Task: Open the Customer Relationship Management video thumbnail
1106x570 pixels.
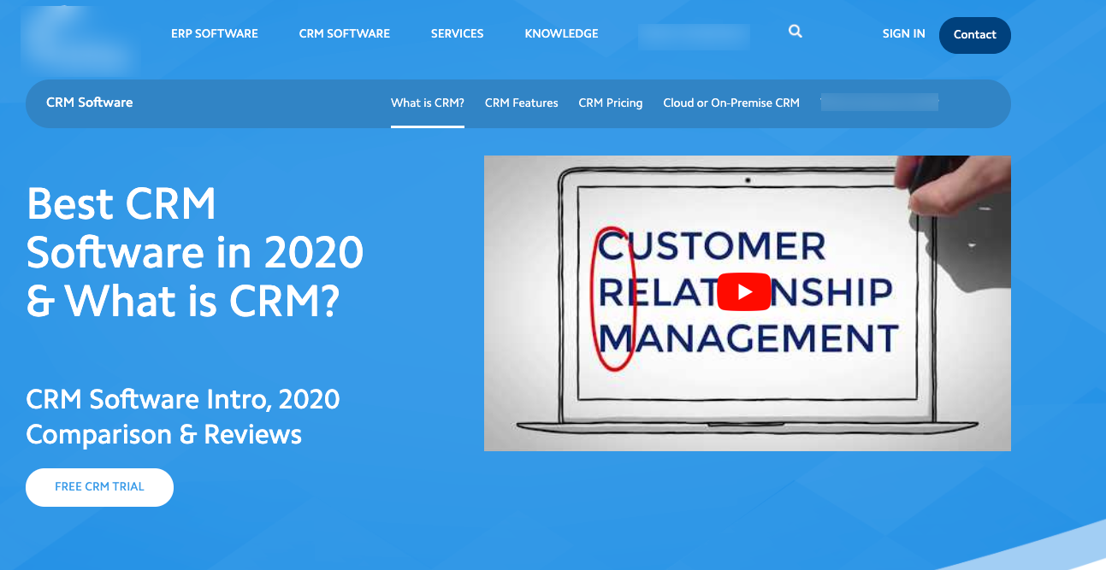Action: pyautogui.click(x=748, y=303)
